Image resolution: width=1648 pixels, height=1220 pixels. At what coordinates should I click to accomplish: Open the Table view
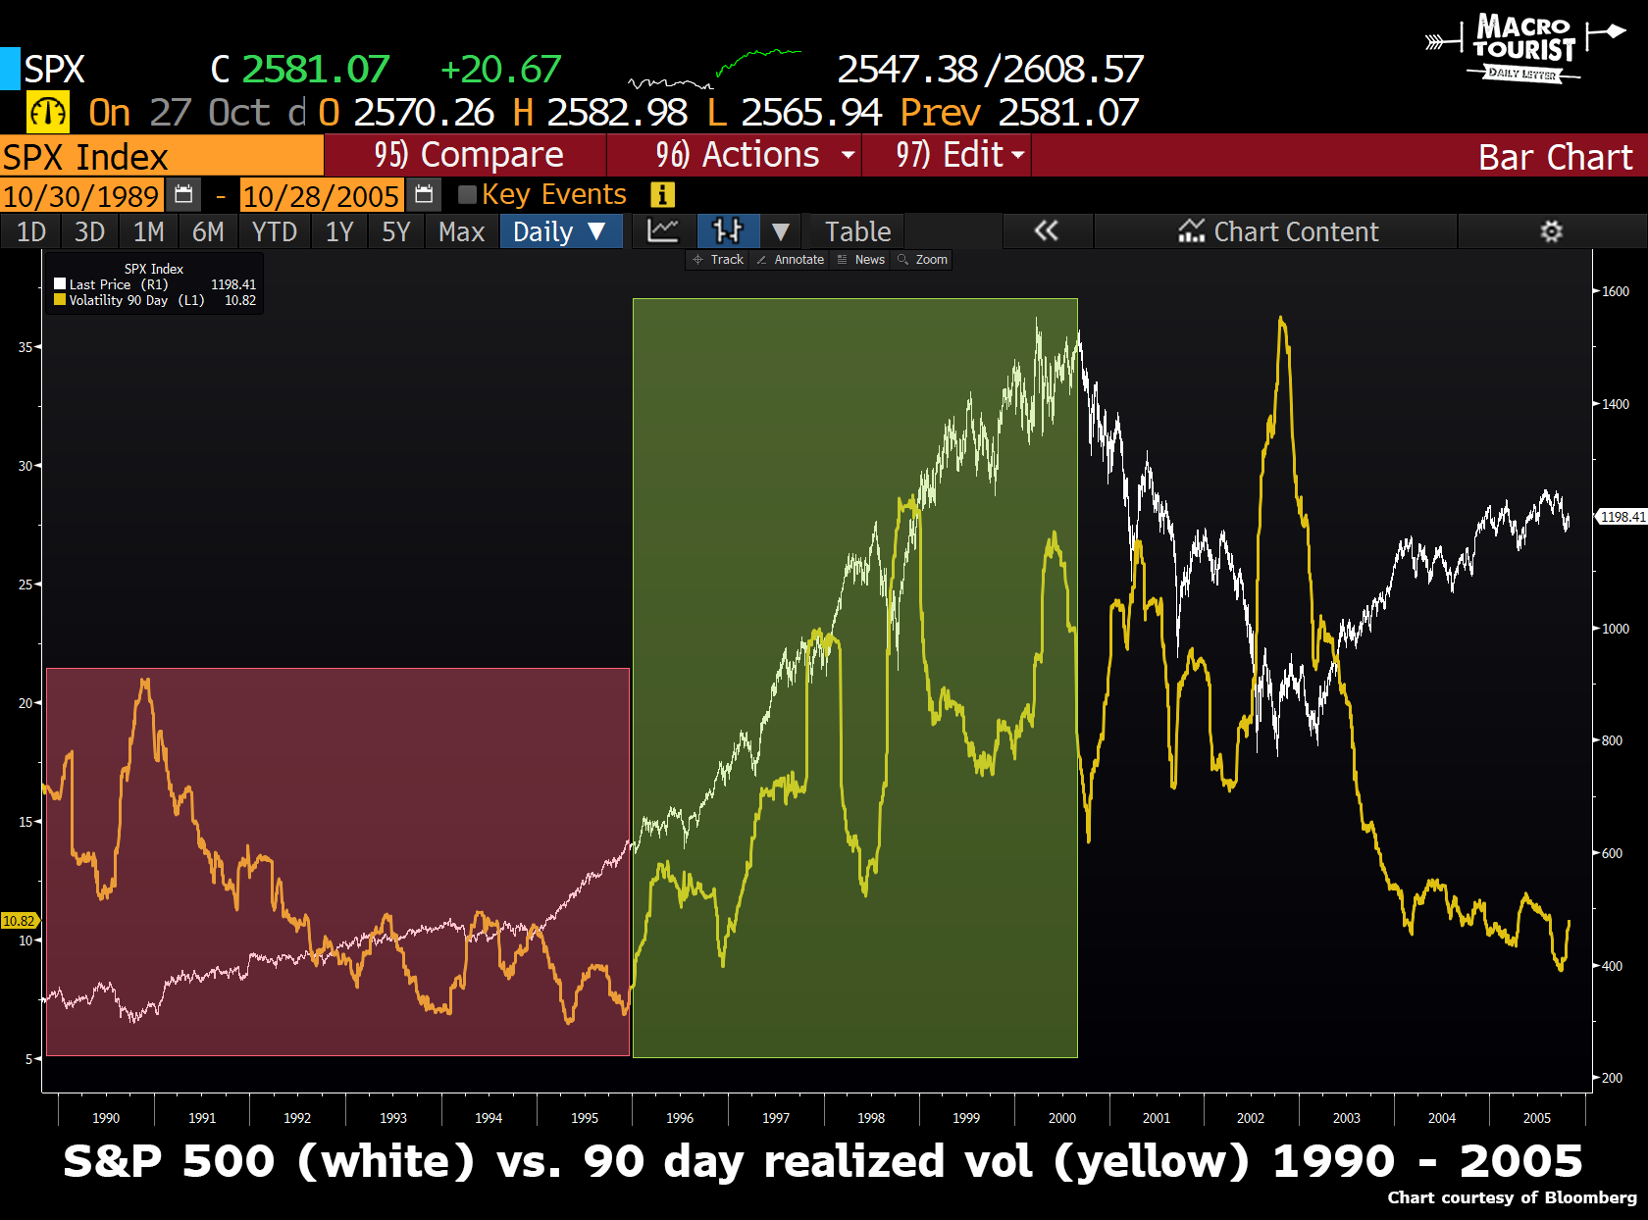click(857, 231)
